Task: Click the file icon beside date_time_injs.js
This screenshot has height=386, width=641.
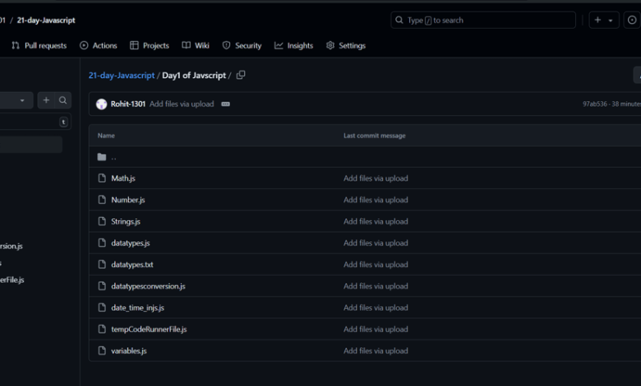Action: point(102,308)
